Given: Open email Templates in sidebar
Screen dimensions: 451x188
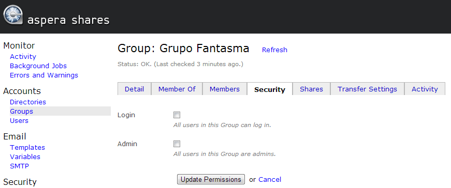Looking at the screenshot, I should (x=27, y=148).
